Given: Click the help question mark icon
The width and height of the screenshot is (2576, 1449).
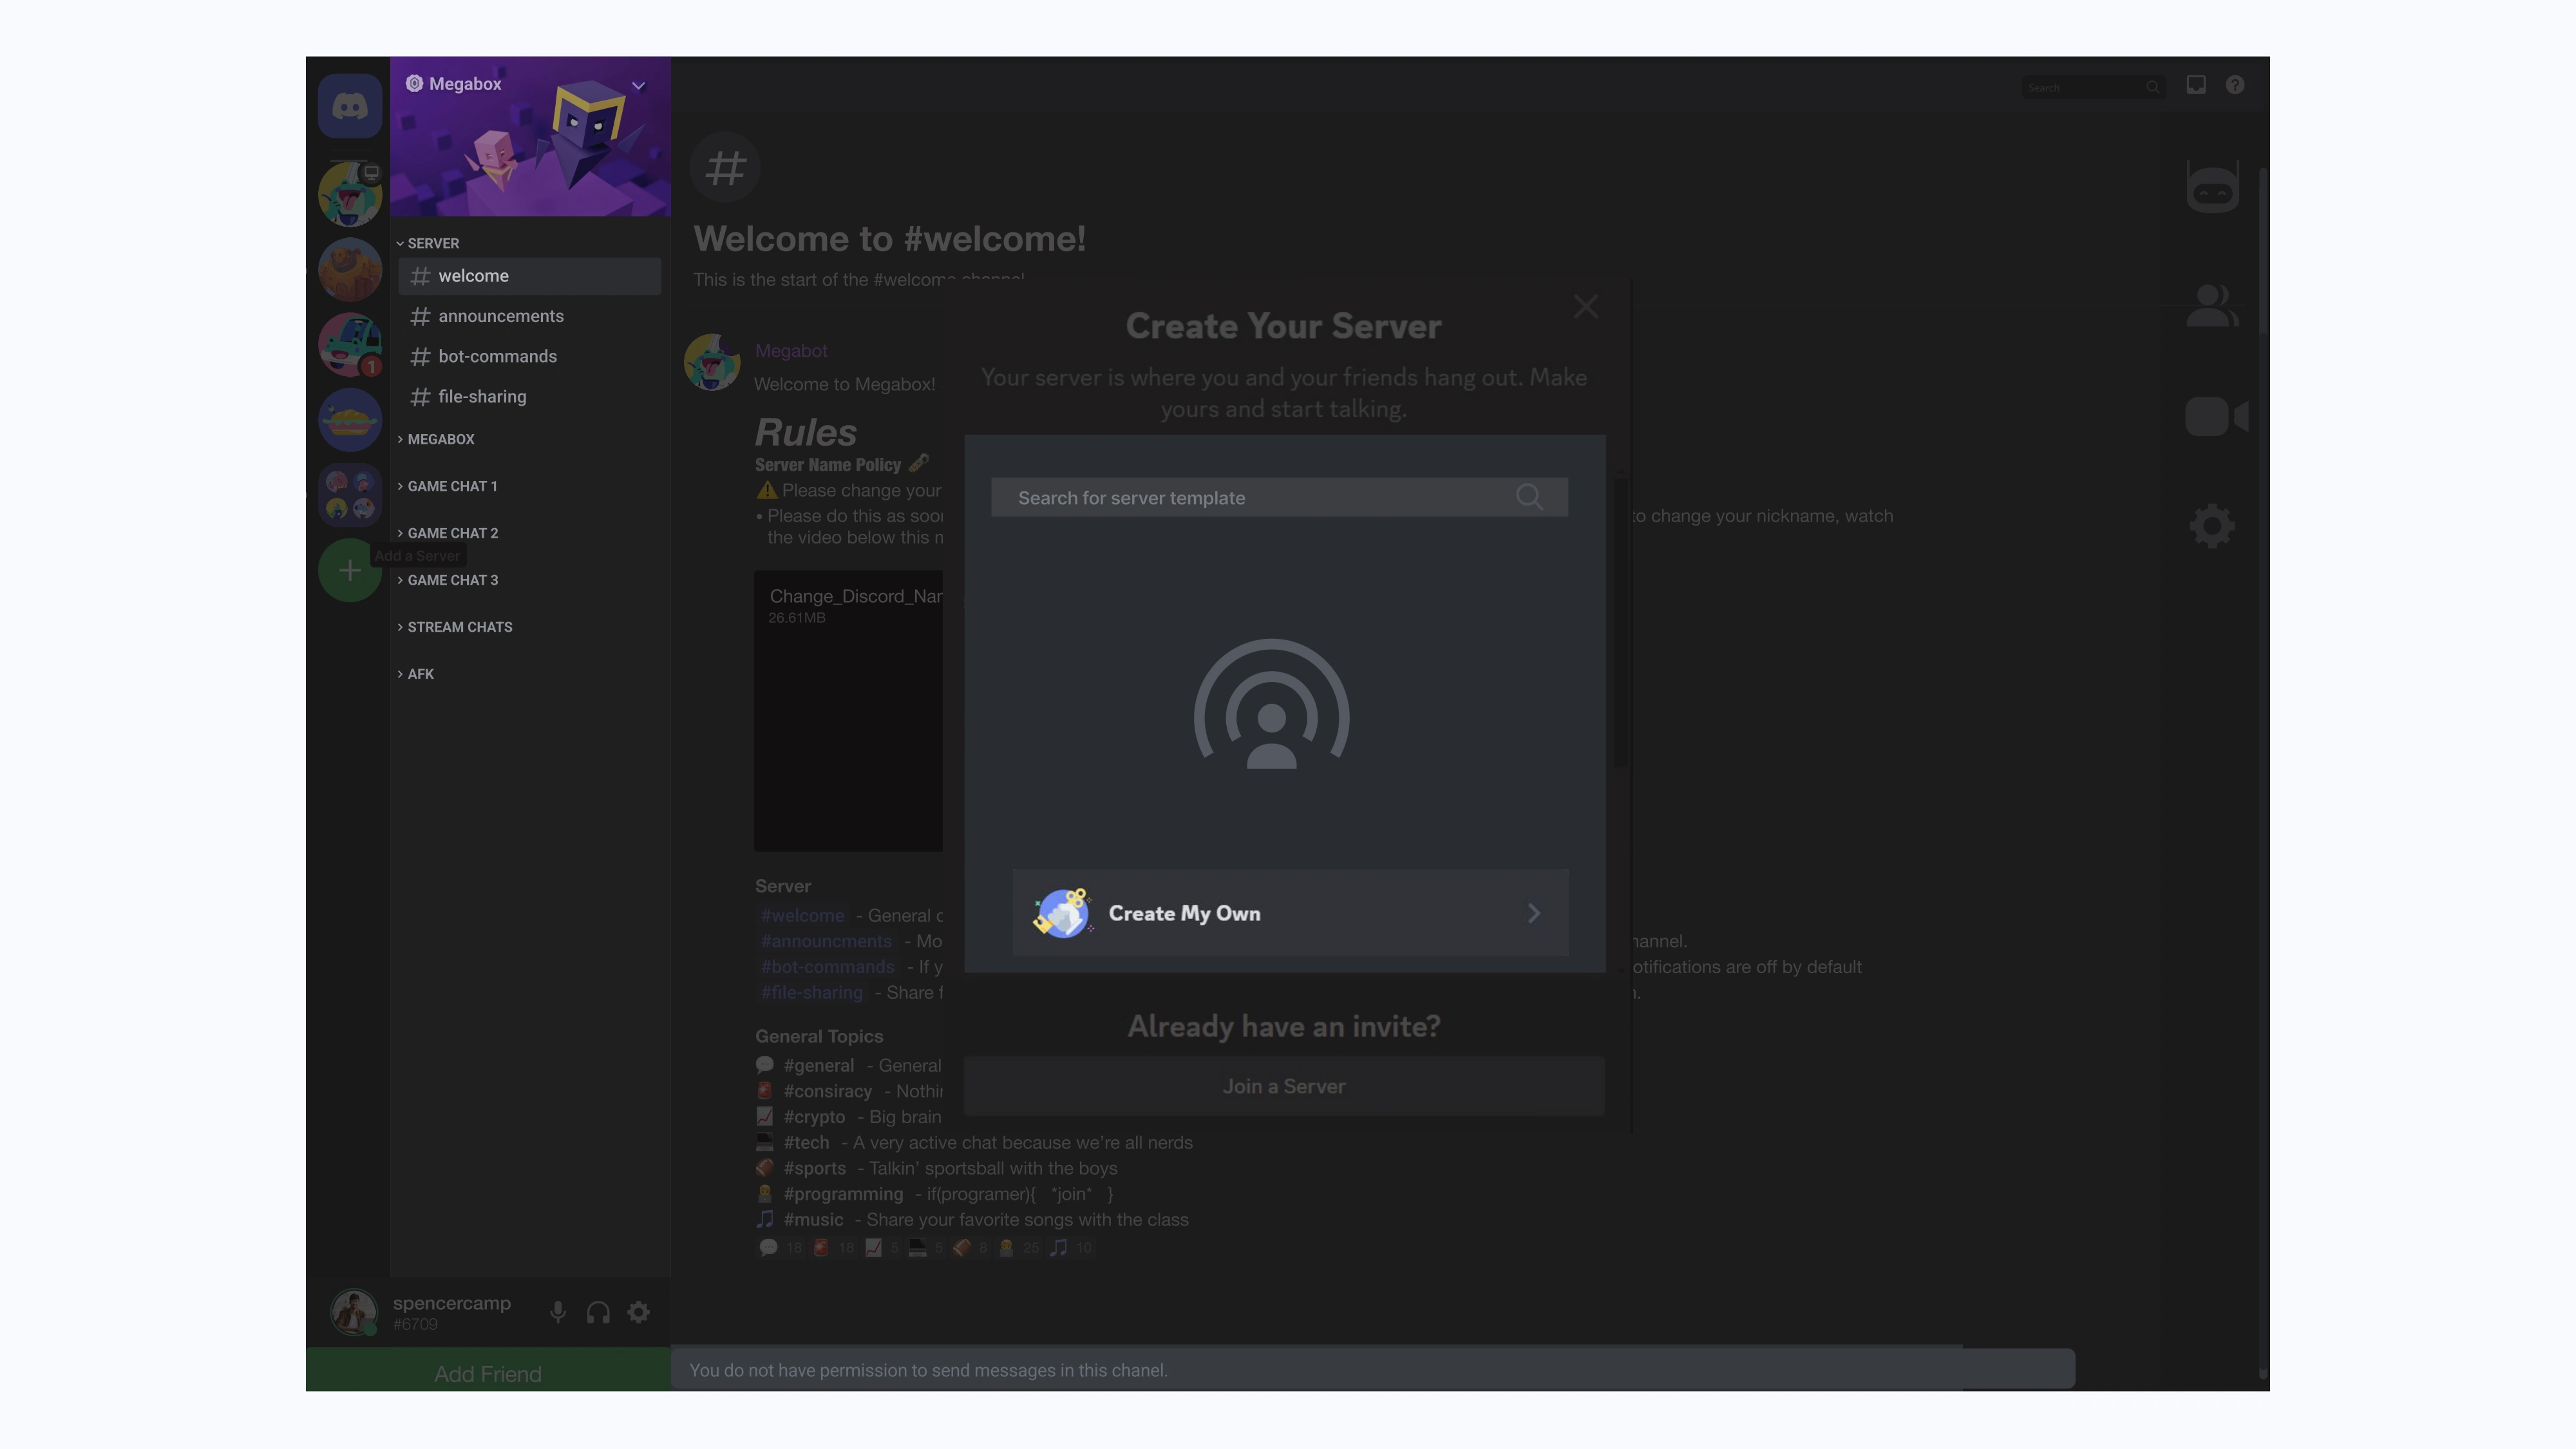Looking at the screenshot, I should click(x=2235, y=85).
